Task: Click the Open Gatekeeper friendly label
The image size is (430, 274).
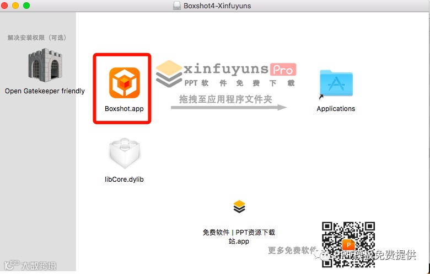Action: 45,91
